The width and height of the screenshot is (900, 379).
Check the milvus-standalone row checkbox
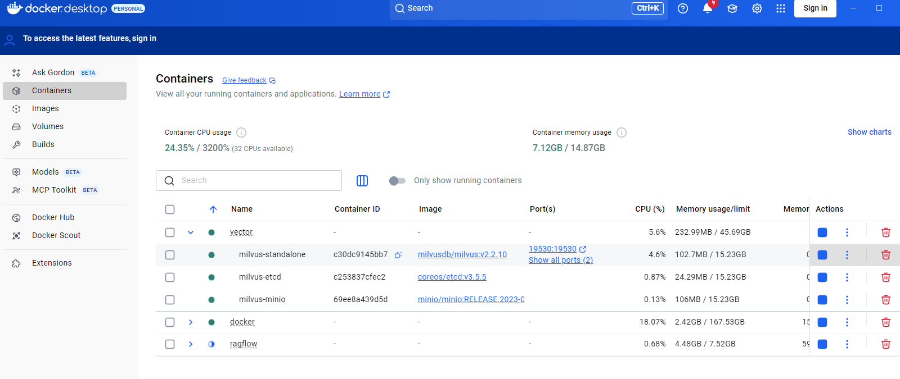tap(170, 255)
